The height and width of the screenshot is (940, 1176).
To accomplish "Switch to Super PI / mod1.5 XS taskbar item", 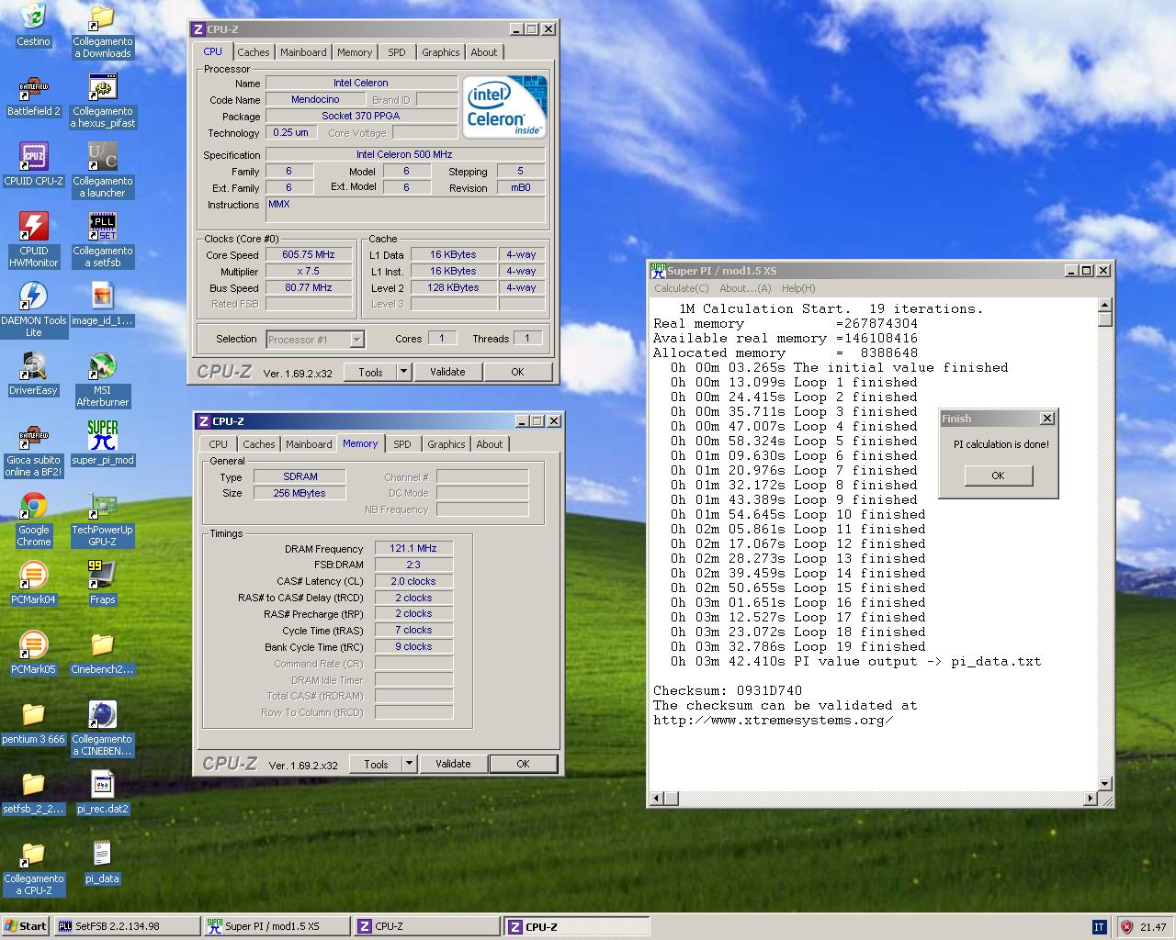I will (x=277, y=926).
